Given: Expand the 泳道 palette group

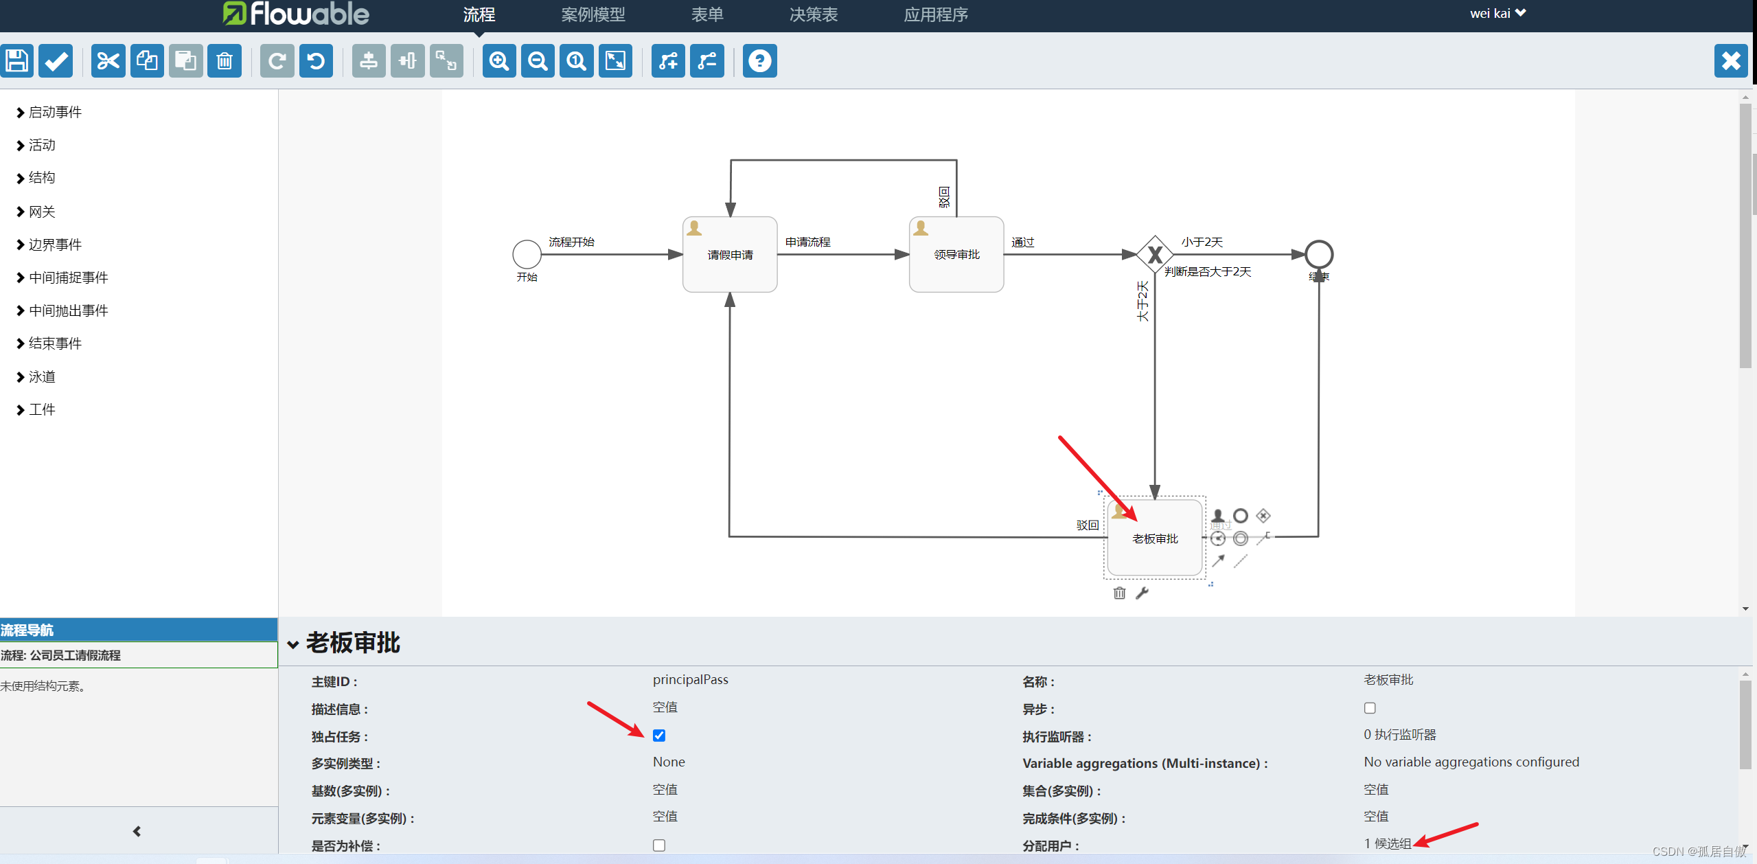Looking at the screenshot, I should coord(36,376).
